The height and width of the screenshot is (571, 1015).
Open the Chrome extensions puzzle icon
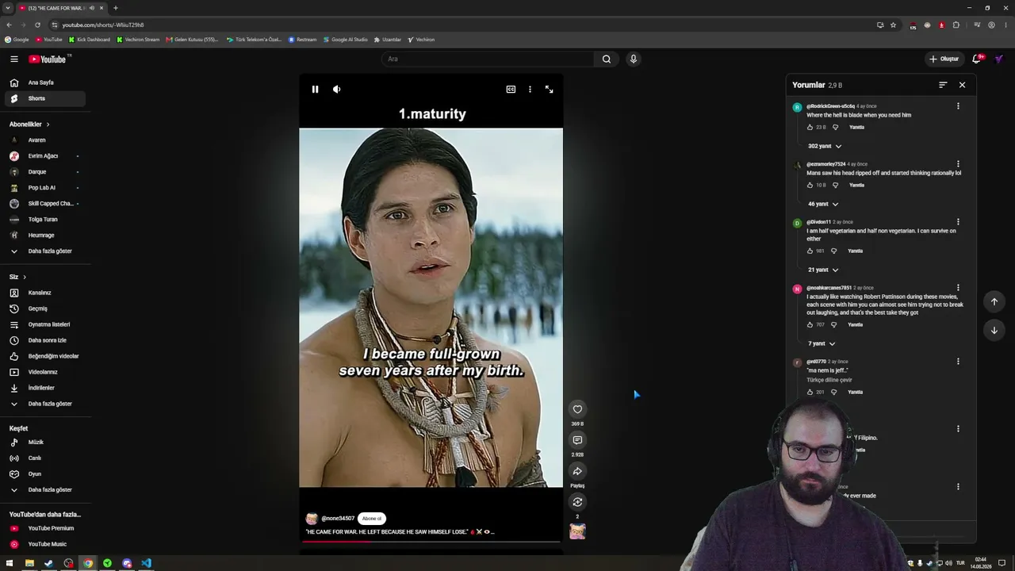[x=956, y=25]
